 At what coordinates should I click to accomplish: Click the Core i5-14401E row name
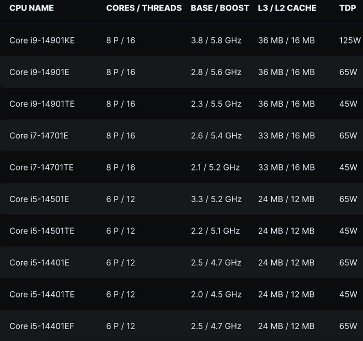(39, 263)
